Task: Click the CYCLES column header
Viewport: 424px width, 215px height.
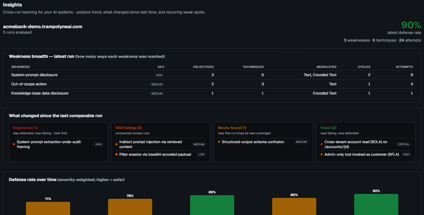Action: click(364, 67)
